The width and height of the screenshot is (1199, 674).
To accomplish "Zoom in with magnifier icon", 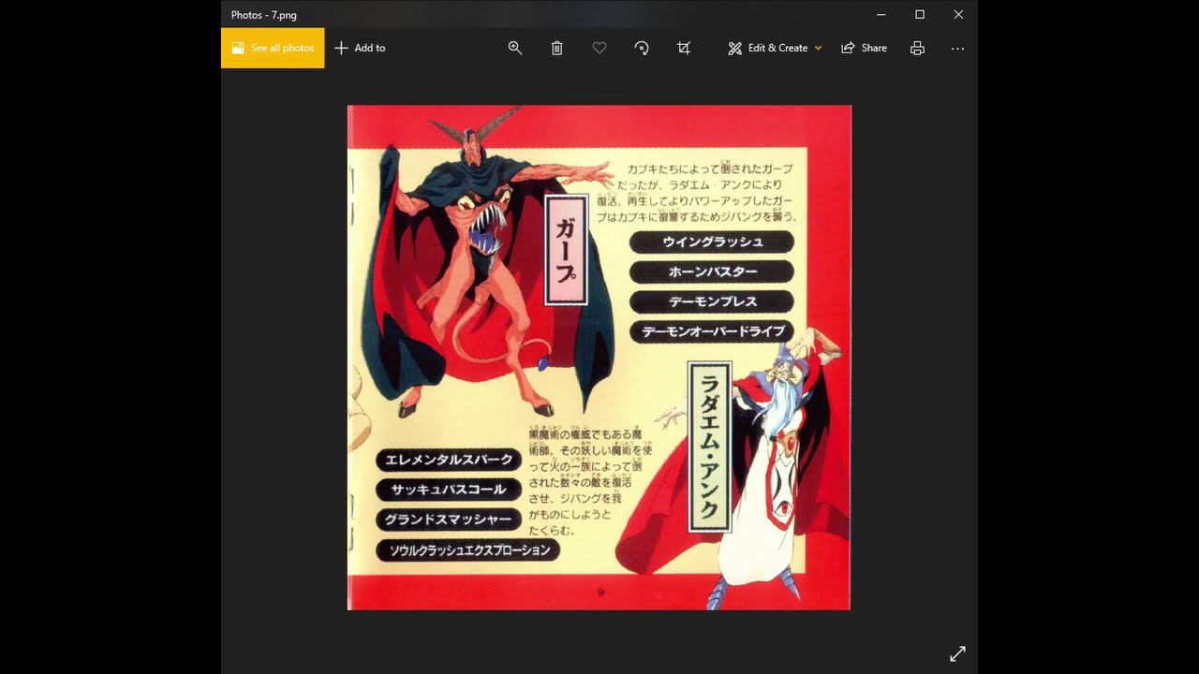I will pos(515,48).
